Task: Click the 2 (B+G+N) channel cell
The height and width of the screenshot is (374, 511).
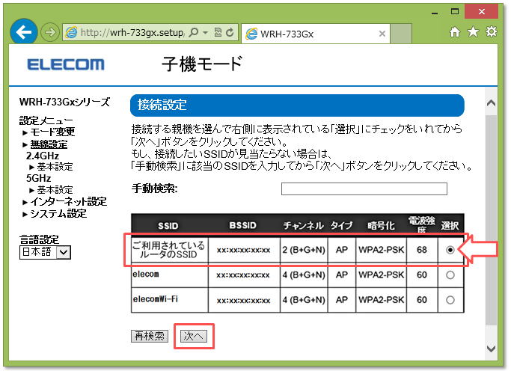Action: [304, 250]
